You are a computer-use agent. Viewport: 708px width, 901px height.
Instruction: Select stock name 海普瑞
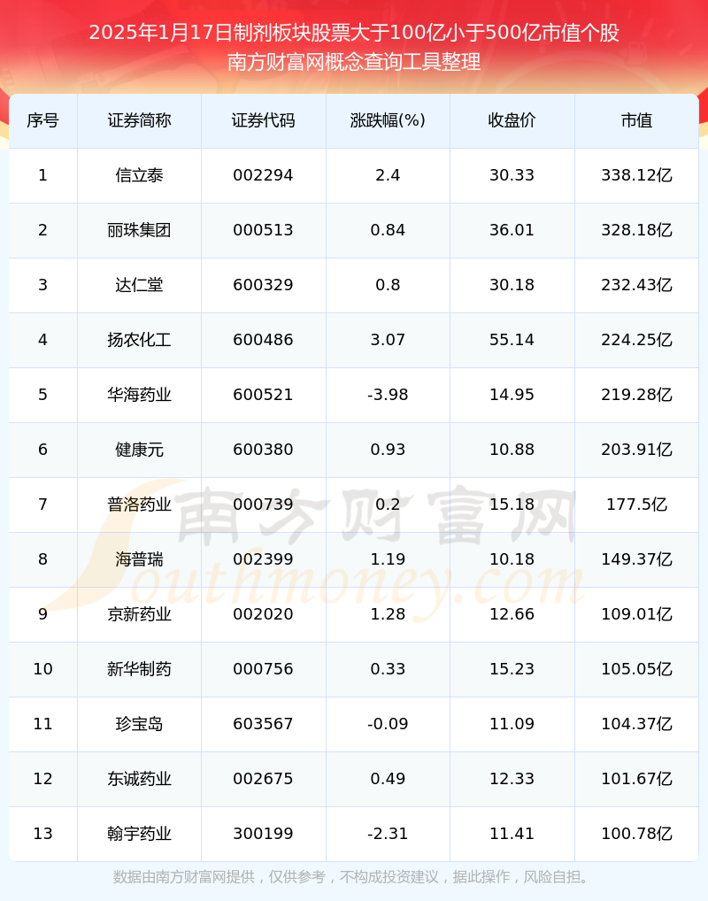point(139,559)
